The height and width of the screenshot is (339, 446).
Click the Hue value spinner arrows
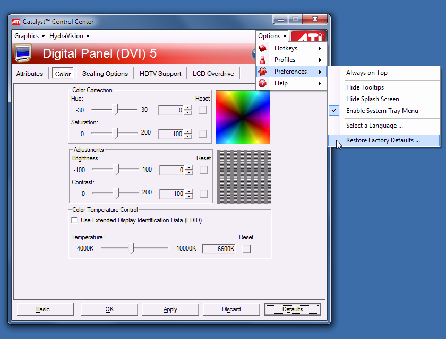(188, 110)
